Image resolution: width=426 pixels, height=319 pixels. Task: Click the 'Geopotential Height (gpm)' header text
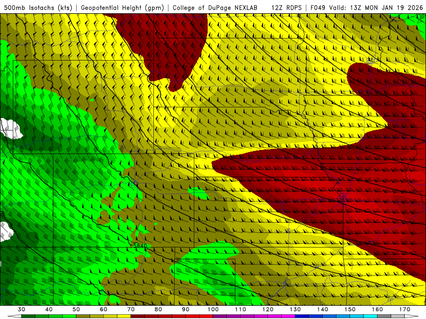(x=122, y=7)
